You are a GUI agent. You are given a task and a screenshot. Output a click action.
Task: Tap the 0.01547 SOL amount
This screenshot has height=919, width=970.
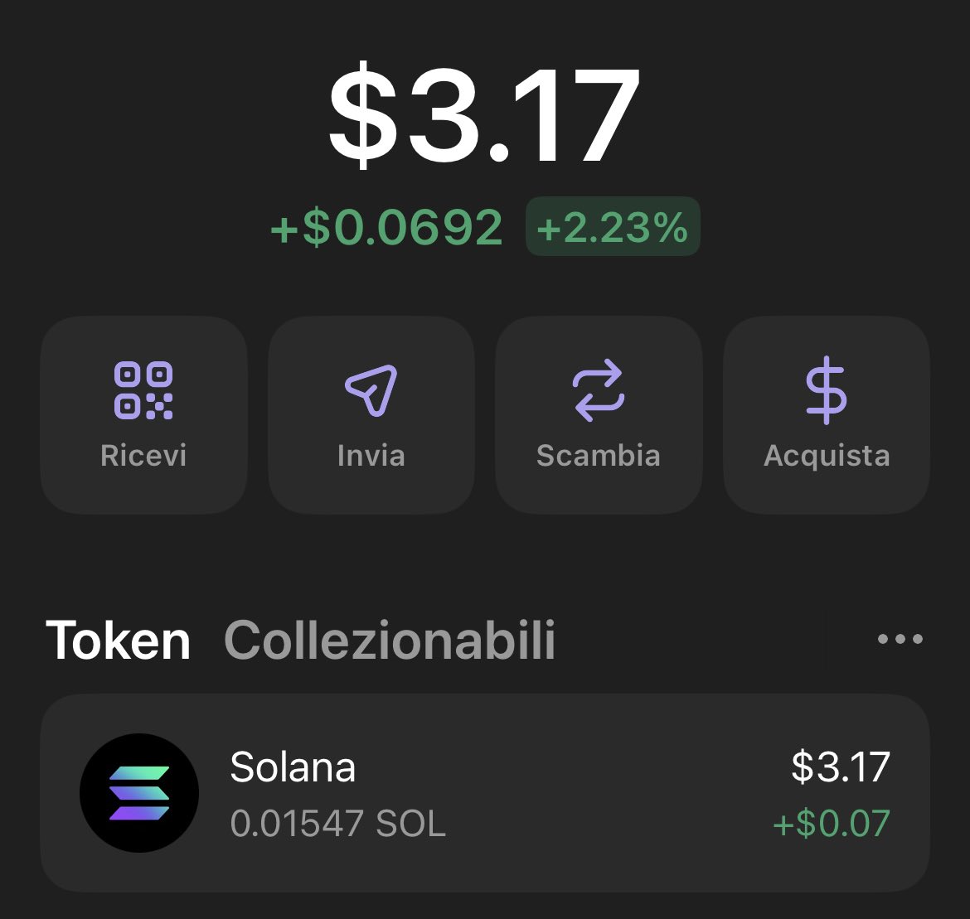[337, 823]
